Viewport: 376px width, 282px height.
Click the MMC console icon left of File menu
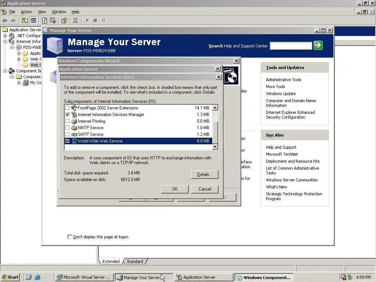point(4,12)
